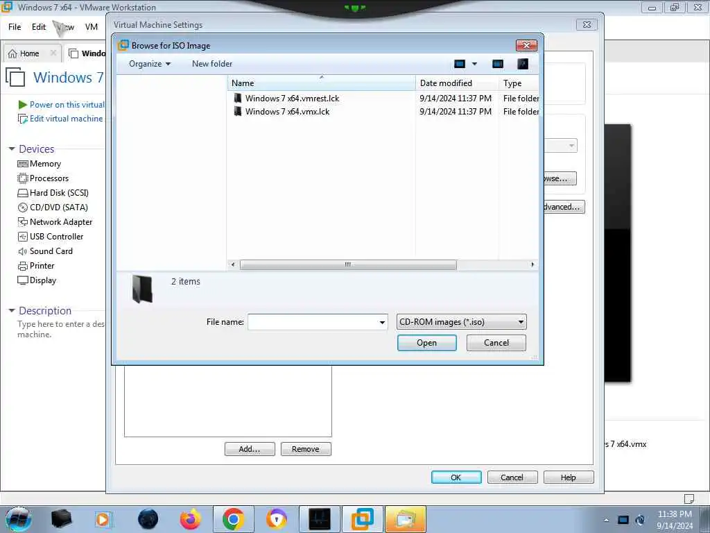Open the Windows Start menu orb
The width and height of the screenshot is (710, 533).
[x=19, y=519]
